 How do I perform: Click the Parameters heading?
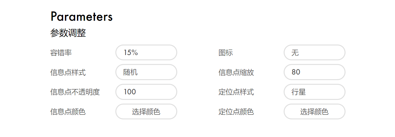81,16
